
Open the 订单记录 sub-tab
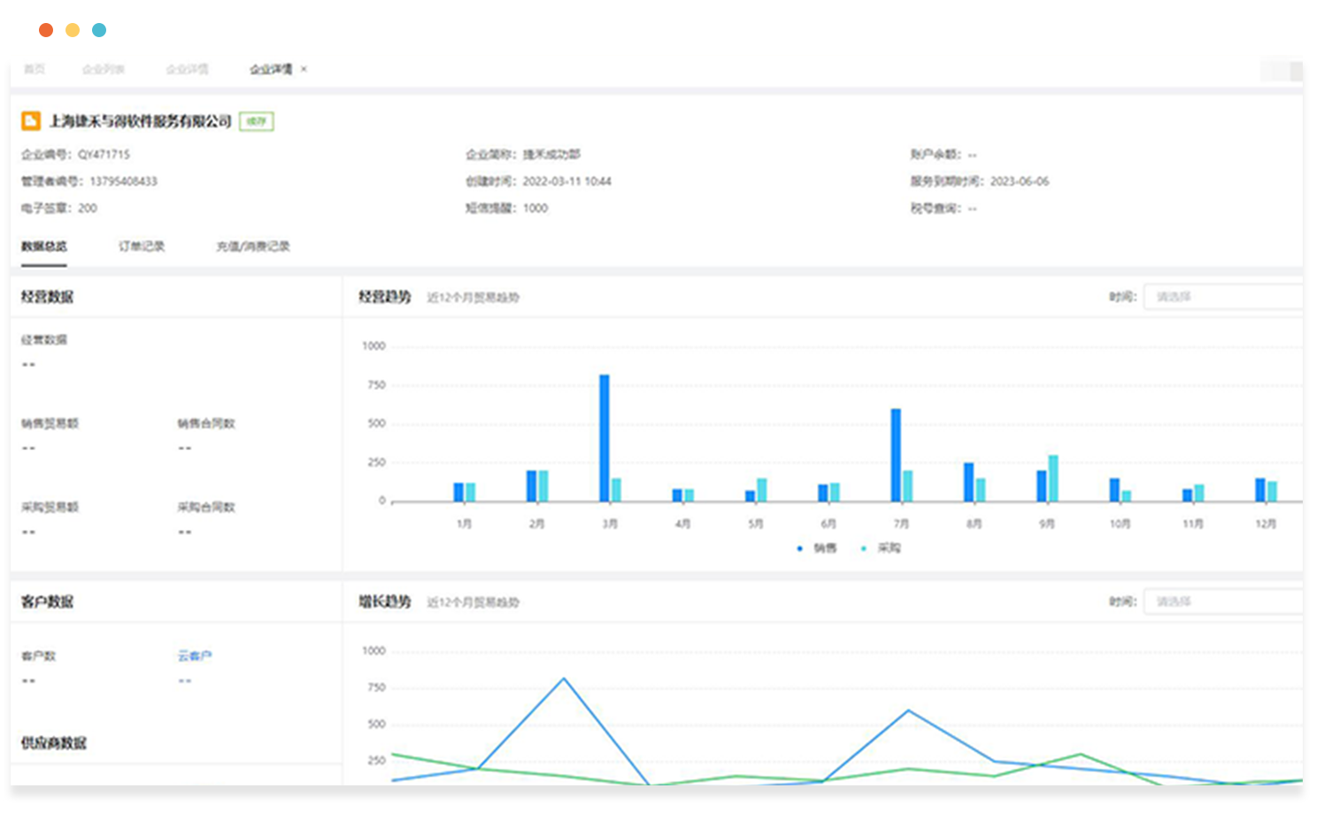[x=142, y=246]
